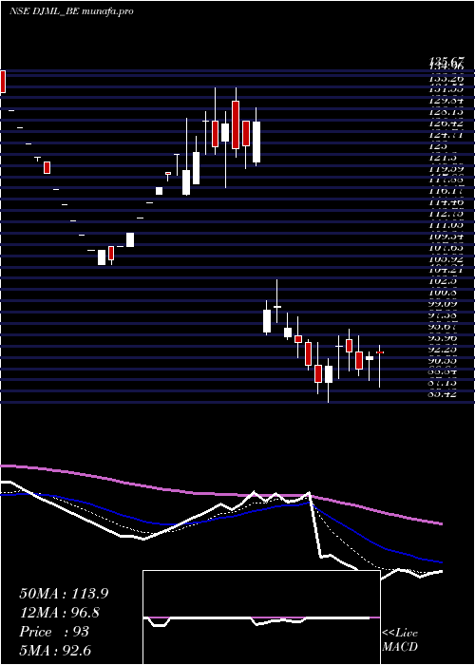Select the 12MA : 96.8 readout

tap(62, 613)
